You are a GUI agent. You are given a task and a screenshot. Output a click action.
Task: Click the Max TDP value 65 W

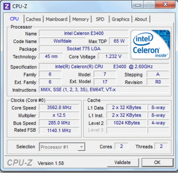click(119, 41)
